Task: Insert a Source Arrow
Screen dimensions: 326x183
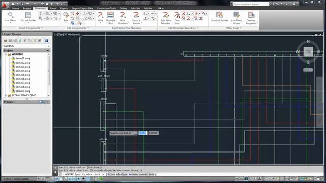Action: (x=136, y=18)
